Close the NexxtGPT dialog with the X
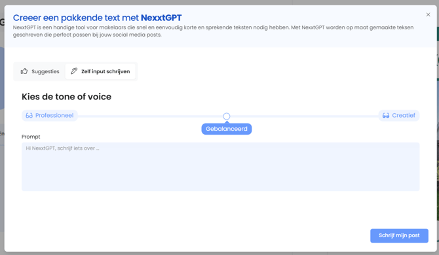 pyautogui.click(x=428, y=15)
